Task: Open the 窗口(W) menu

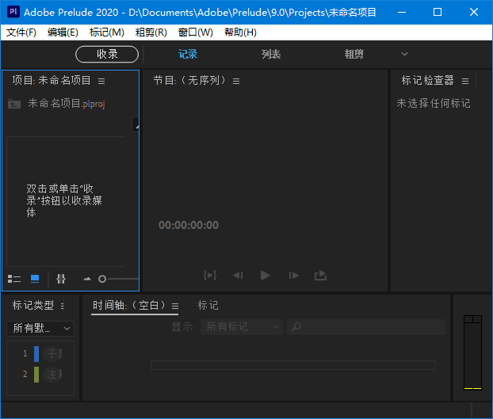Action: click(x=195, y=32)
